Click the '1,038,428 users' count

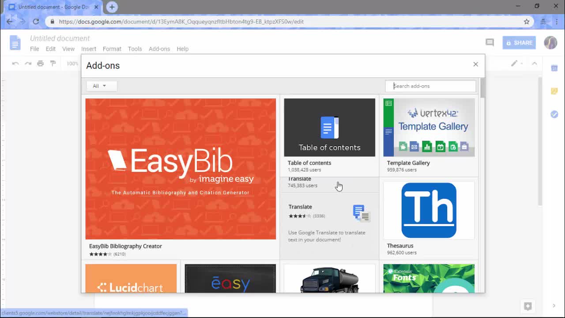[x=304, y=170]
